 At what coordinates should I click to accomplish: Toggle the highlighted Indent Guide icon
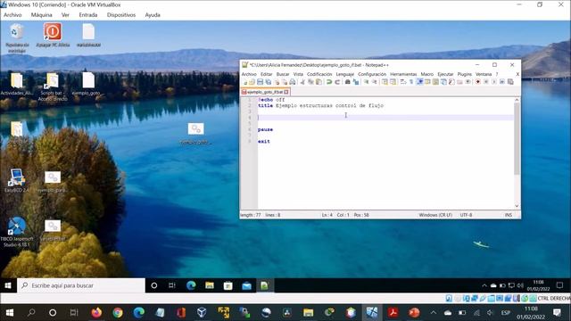(x=419, y=82)
